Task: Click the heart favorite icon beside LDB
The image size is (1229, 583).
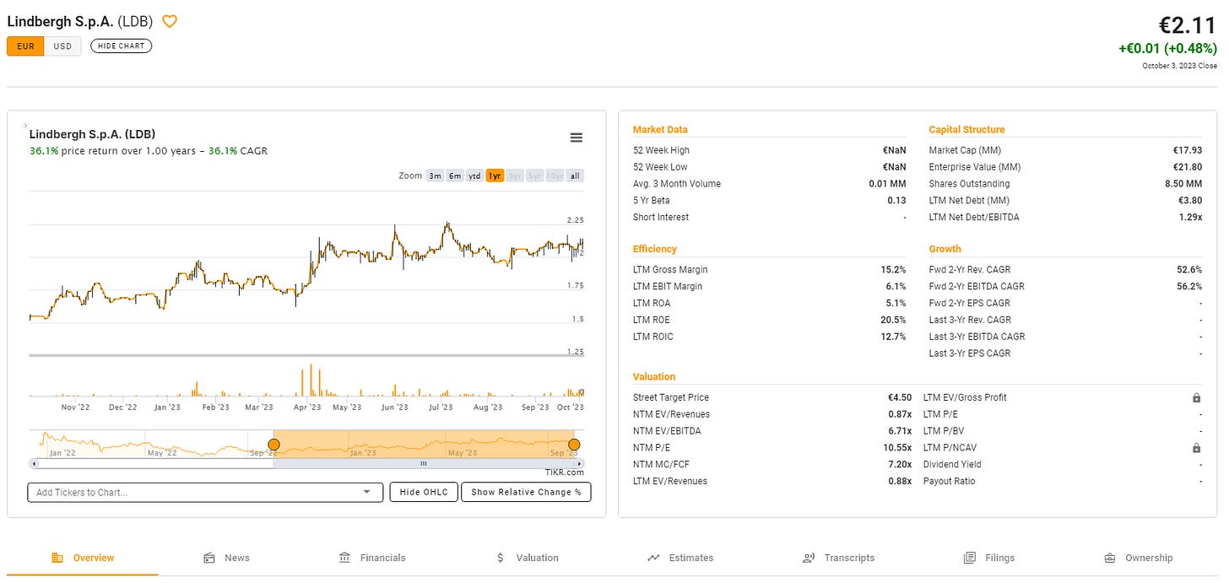Action: pos(169,22)
